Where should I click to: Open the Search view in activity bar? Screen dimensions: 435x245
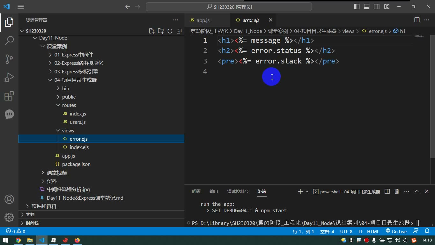[9, 41]
